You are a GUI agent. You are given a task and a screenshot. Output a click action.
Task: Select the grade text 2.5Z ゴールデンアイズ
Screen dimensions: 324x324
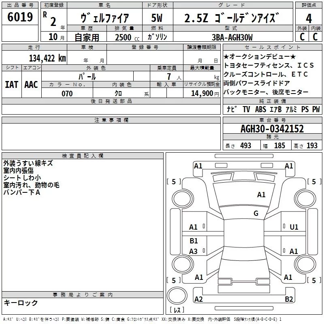[231, 18]
